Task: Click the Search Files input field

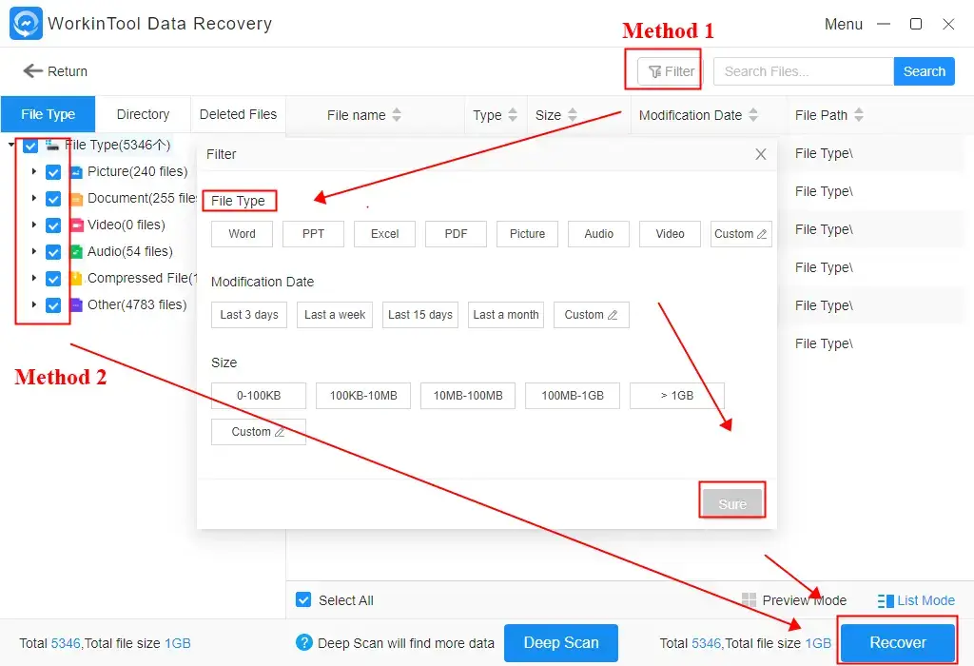Action: click(x=804, y=71)
